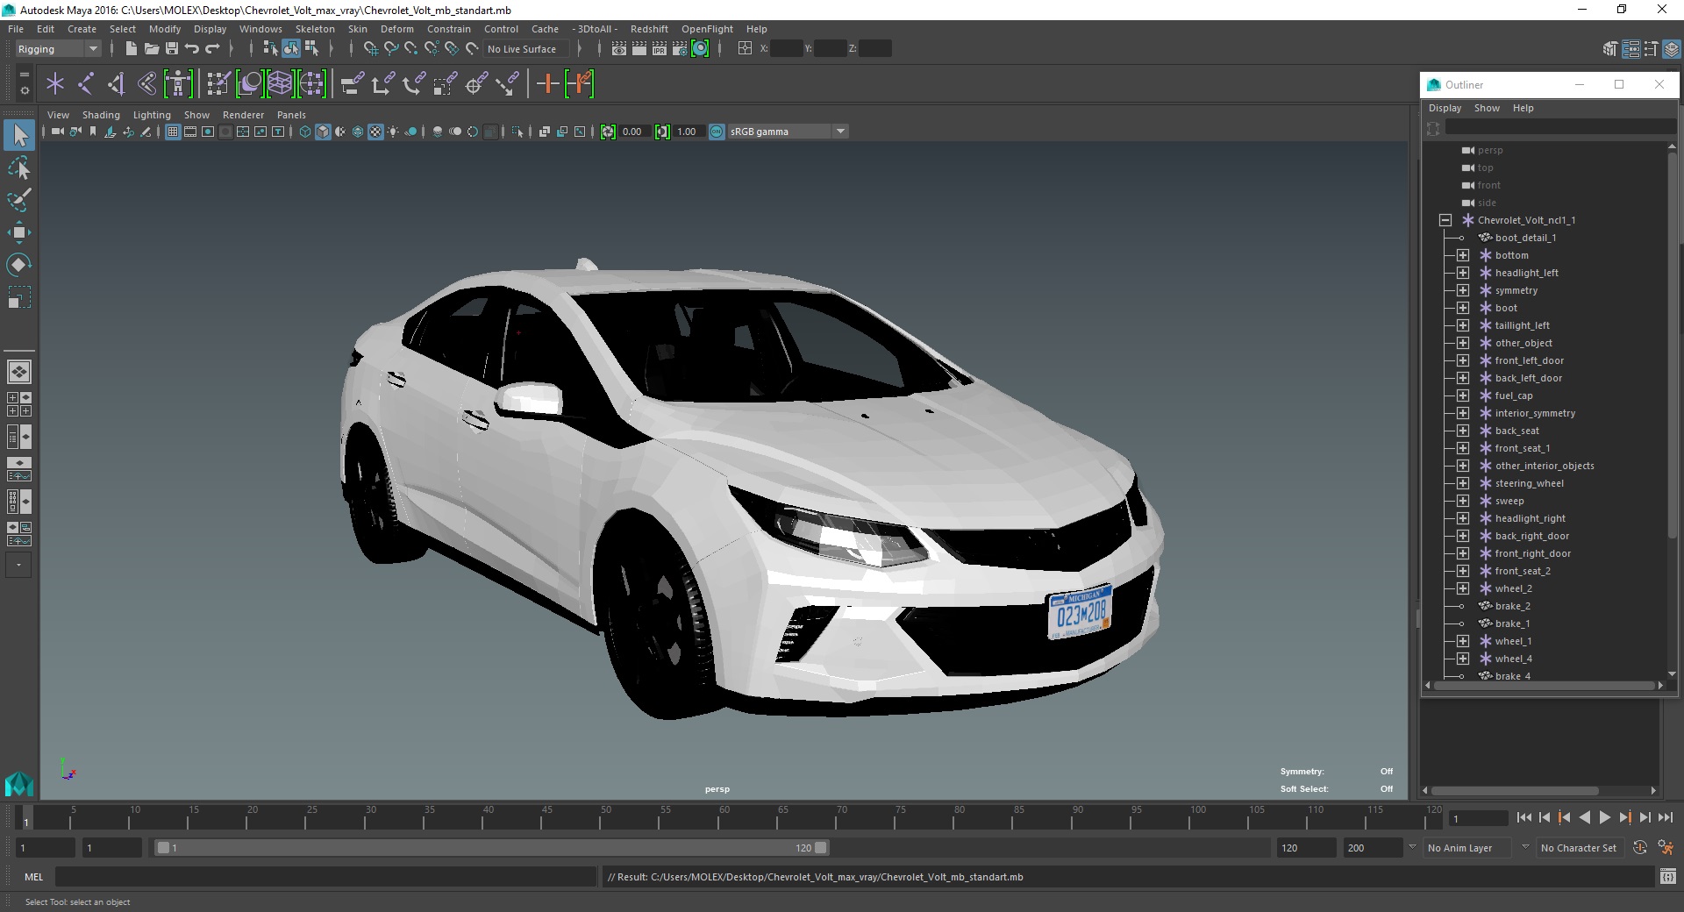Screen dimensions: 1684x912
Task: Select the arrow Select tool in toolbox
Action: (19, 135)
